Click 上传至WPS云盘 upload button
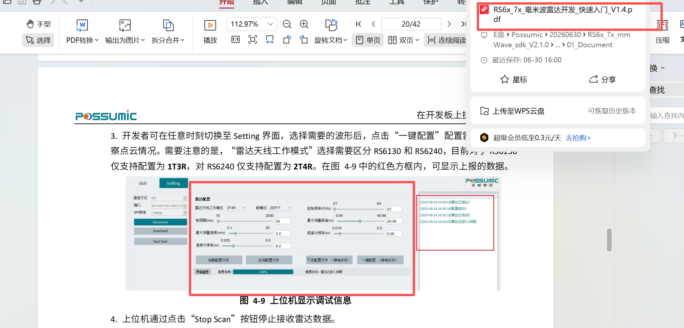 512,111
